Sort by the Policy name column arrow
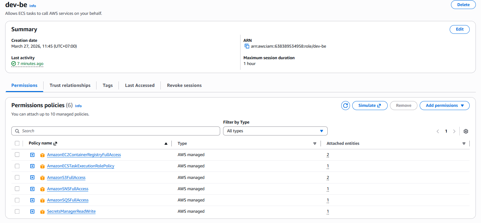 pyautogui.click(x=166, y=143)
